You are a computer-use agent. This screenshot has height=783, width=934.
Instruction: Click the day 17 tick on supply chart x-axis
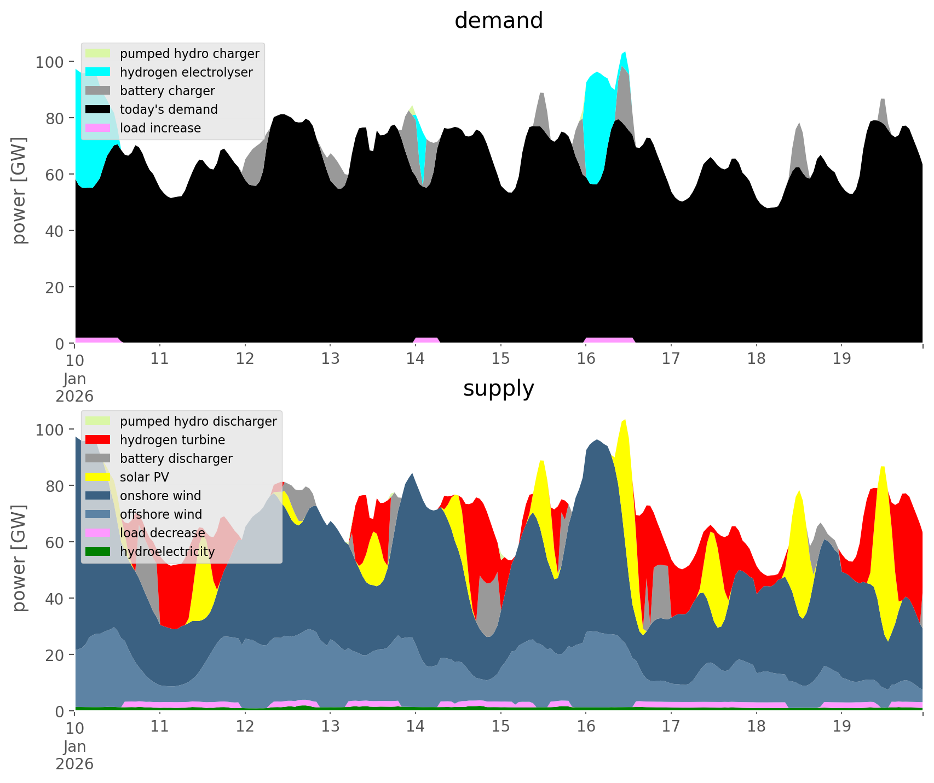[671, 727]
